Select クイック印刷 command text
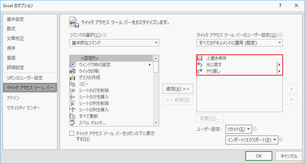305x164 pixels. point(89,71)
